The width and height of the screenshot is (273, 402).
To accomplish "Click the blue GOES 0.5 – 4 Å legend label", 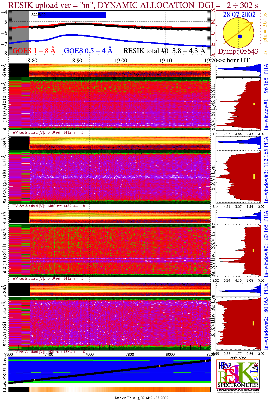I will click(88, 51).
